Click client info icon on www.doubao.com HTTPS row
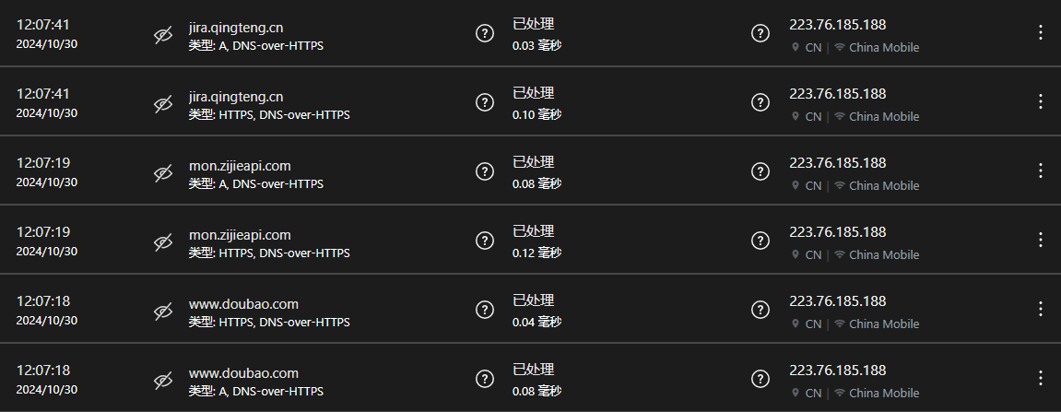The width and height of the screenshot is (1061, 412). pos(760,310)
